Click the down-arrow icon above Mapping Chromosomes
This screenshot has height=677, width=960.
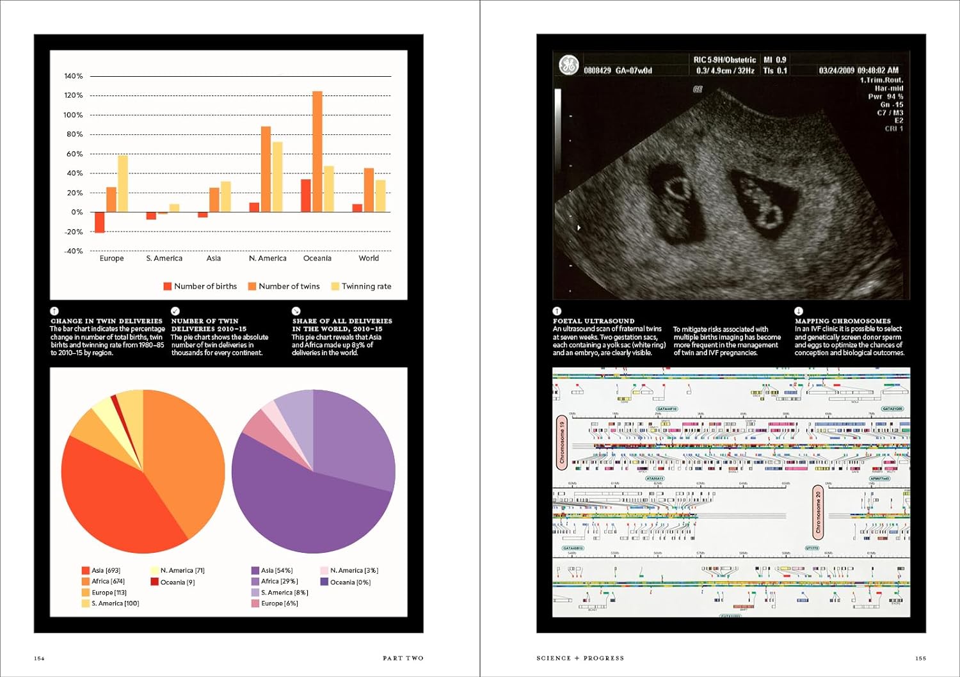[x=799, y=311]
